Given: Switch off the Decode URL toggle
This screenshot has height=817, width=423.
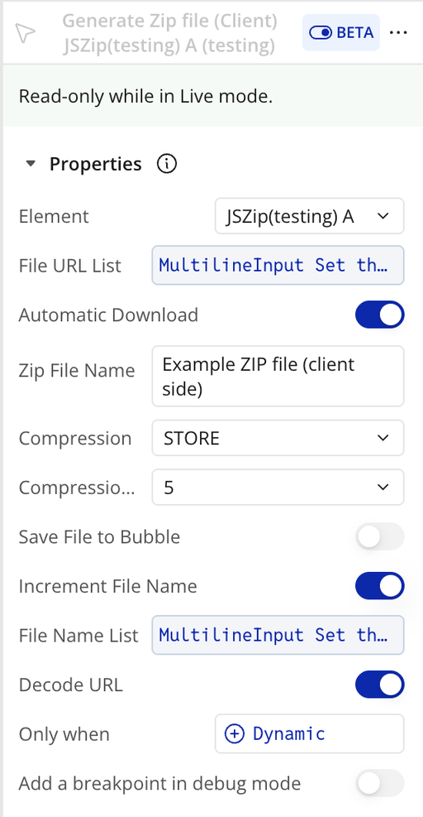Looking at the screenshot, I should coord(380,684).
